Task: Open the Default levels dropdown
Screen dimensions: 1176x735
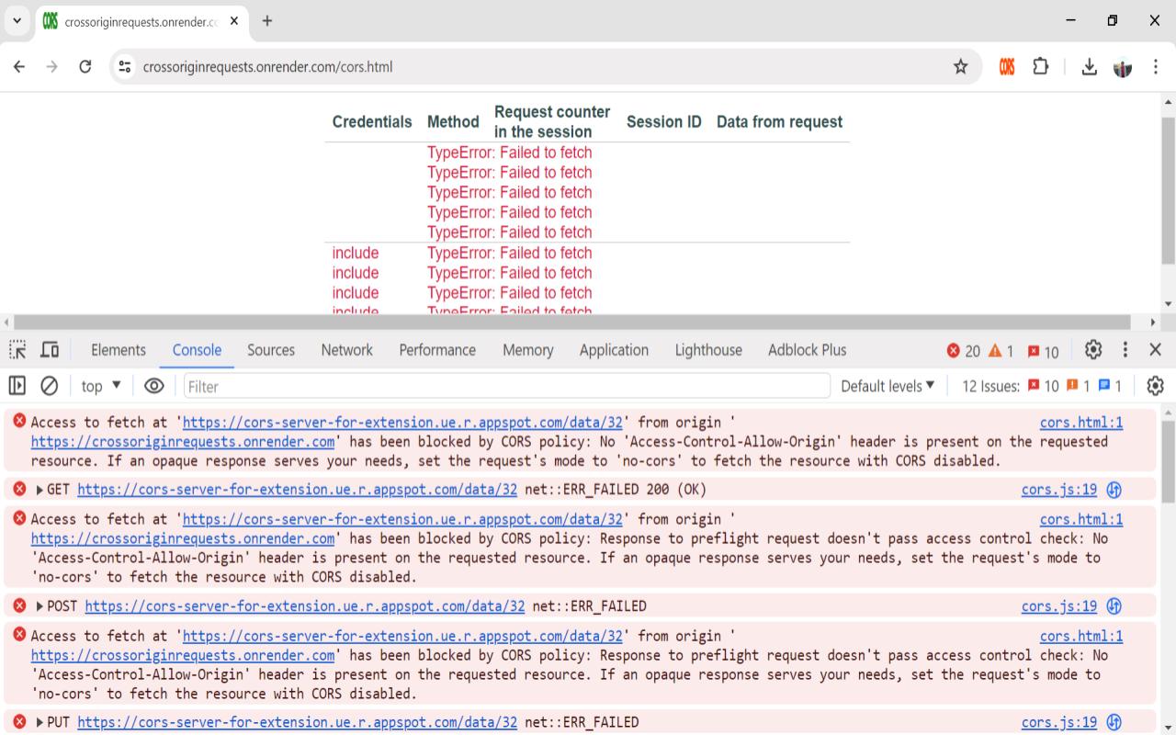Action: click(x=888, y=386)
